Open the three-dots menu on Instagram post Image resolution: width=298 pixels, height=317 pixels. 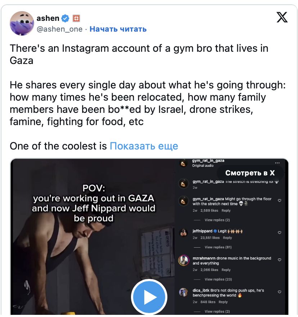tap(277, 163)
